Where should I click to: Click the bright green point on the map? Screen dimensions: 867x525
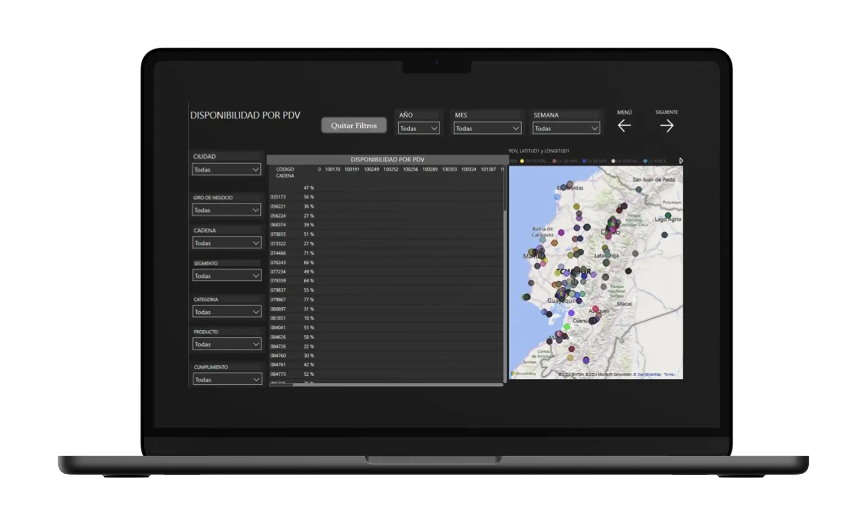(566, 327)
